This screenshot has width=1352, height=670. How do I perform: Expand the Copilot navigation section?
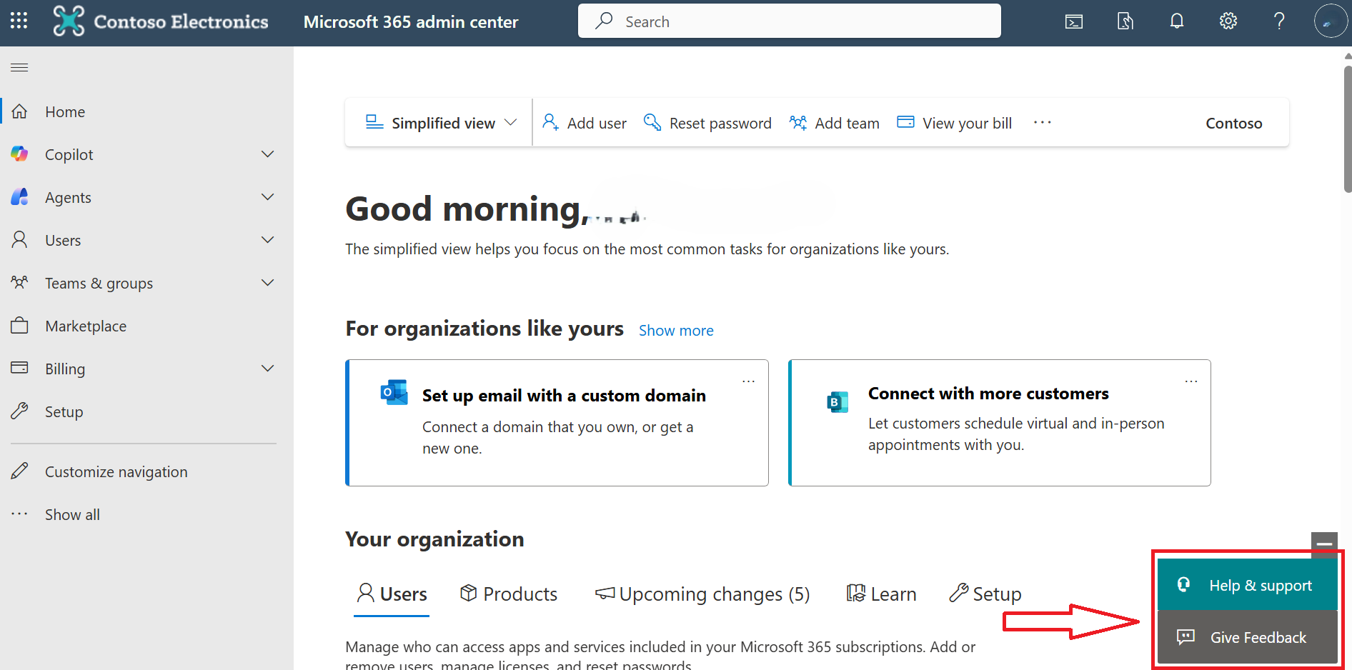click(x=268, y=154)
